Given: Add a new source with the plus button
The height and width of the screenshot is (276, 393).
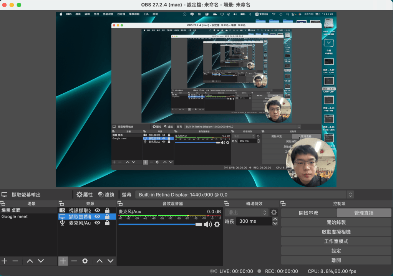Looking at the screenshot, I should (x=63, y=261).
